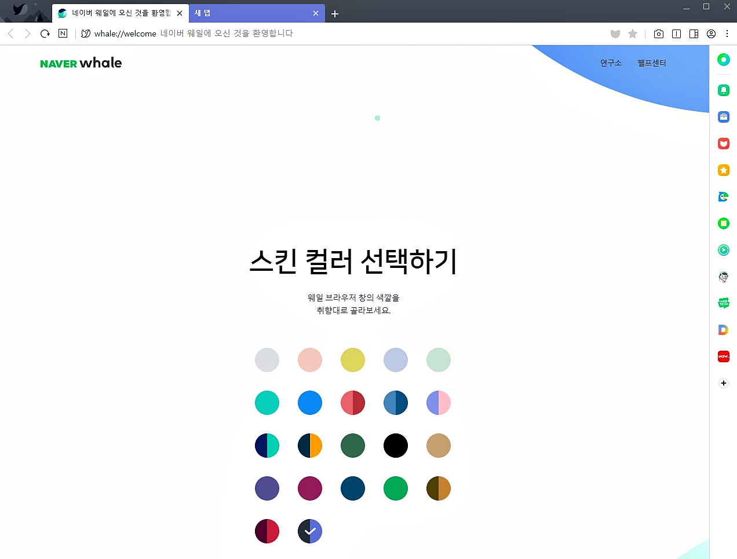The width and height of the screenshot is (737, 559).
Task: Select the bright green skin color
Action: point(396,488)
